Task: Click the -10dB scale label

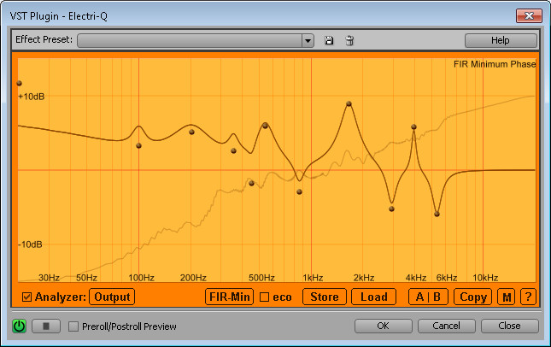Action: click(30, 244)
